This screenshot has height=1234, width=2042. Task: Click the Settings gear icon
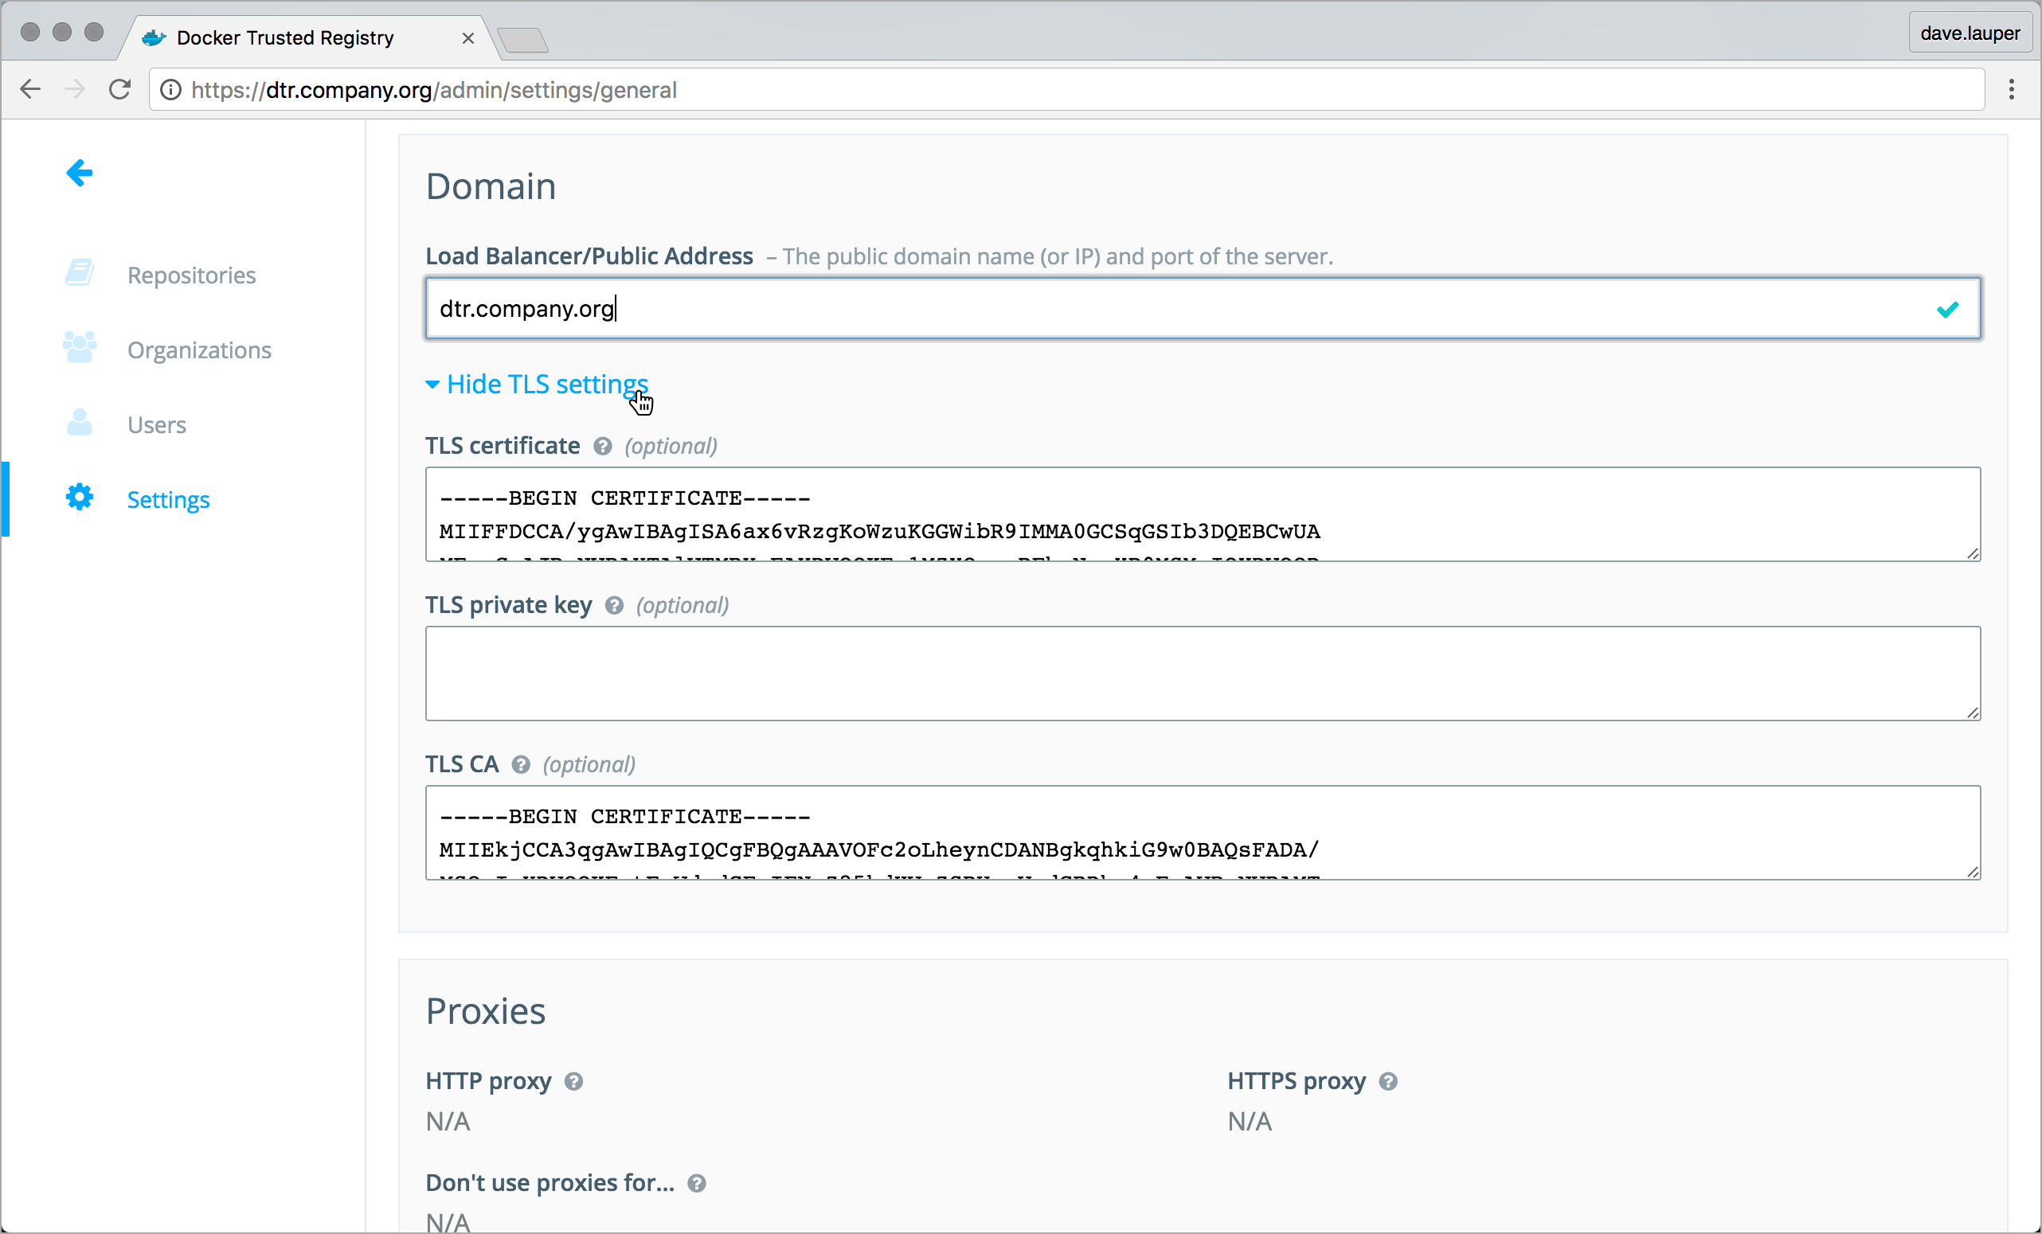(x=80, y=498)
